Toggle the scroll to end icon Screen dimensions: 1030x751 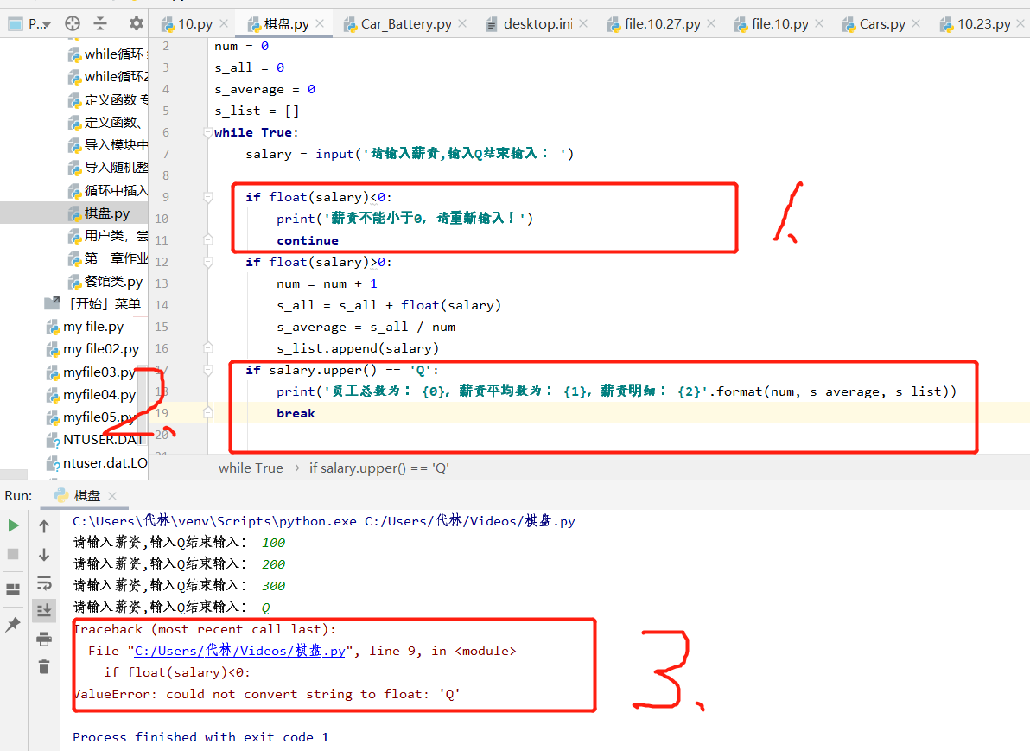44,611
